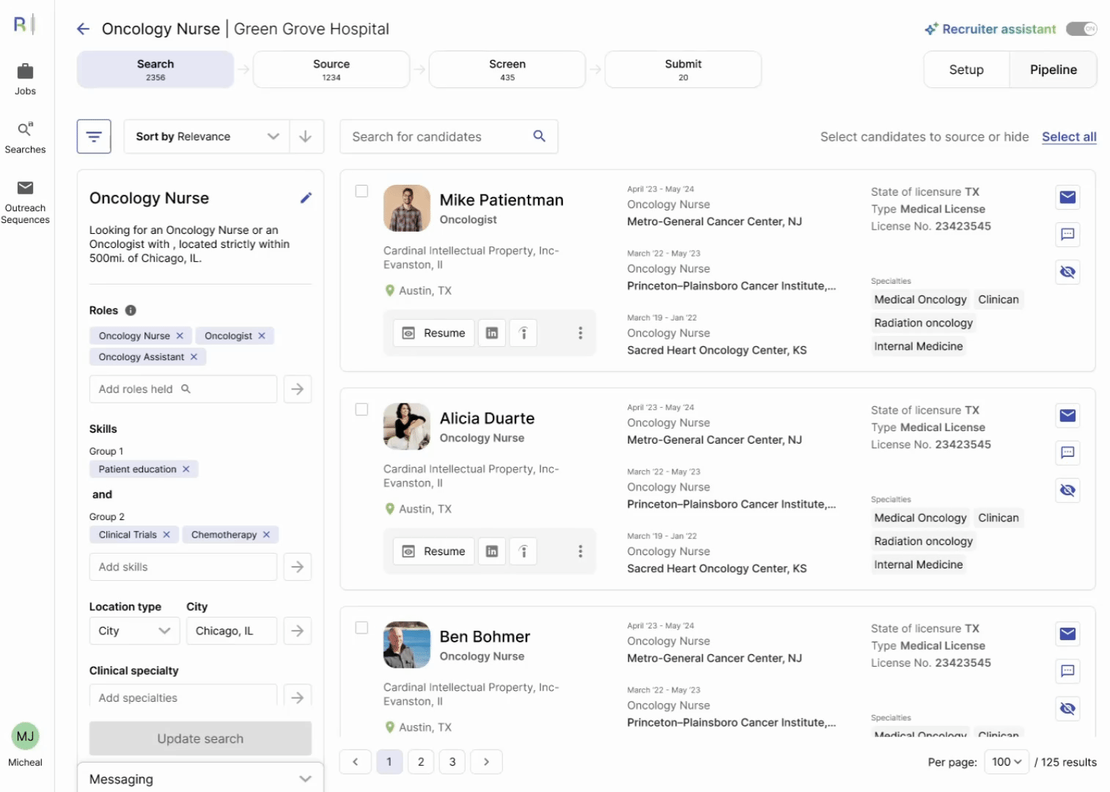
Task: Go to the next results page
Action: pyautogui.click(x=486, y=762)
